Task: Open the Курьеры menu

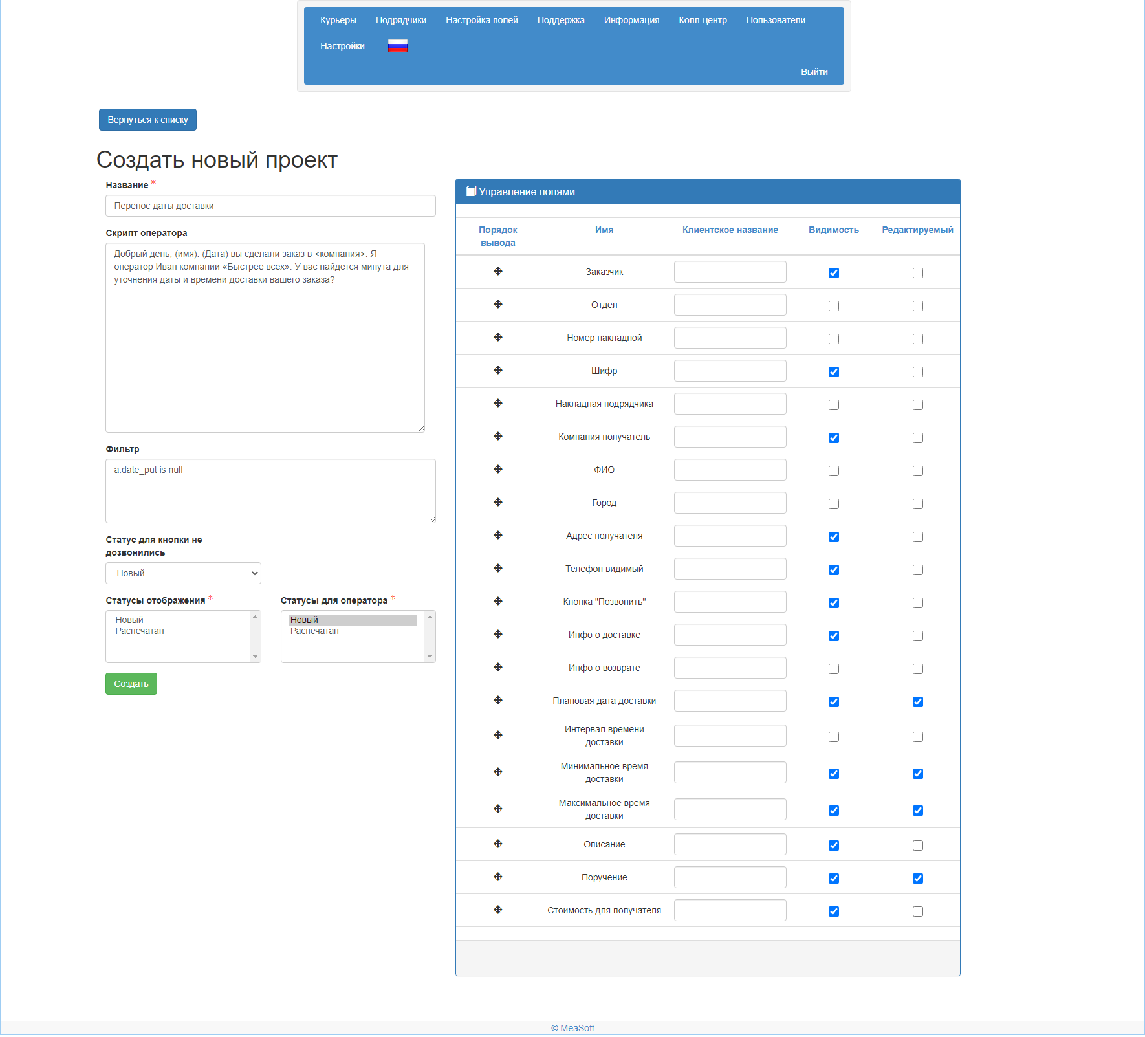Action: pyautogui.click(x=338, y=20)
